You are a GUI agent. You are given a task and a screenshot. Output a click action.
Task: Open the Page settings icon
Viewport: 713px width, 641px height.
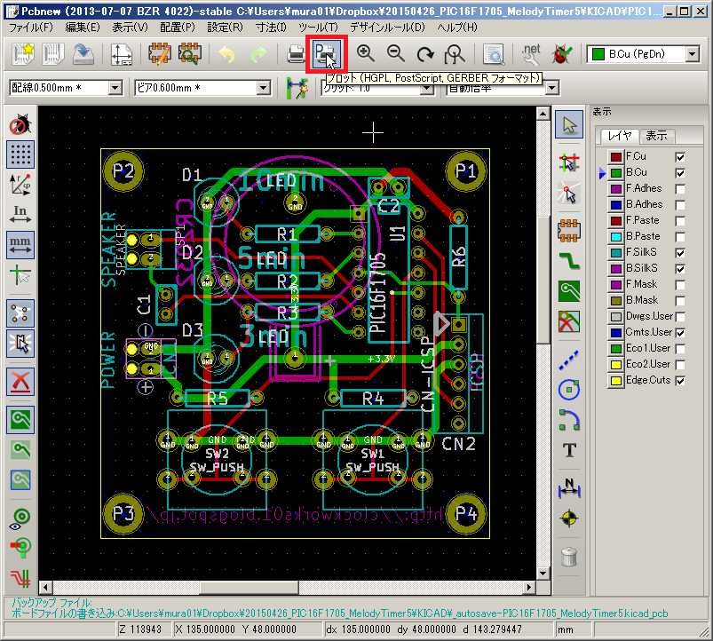point(122,54)
